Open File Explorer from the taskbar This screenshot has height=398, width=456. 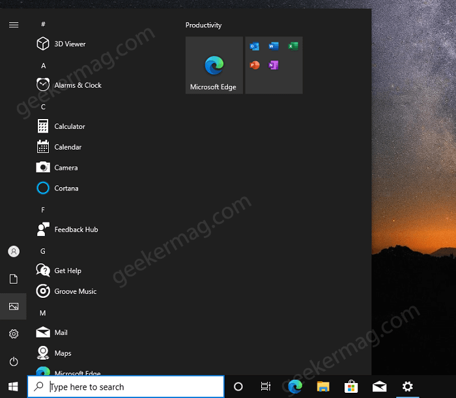click(x=323, y=386)
